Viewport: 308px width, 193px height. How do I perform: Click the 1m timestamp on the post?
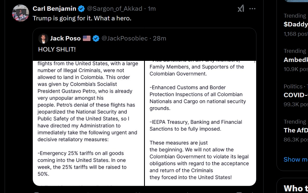(x=152, y=9)
